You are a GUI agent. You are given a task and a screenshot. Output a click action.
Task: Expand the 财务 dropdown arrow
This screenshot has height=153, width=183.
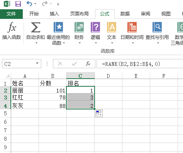click(80, 43)
